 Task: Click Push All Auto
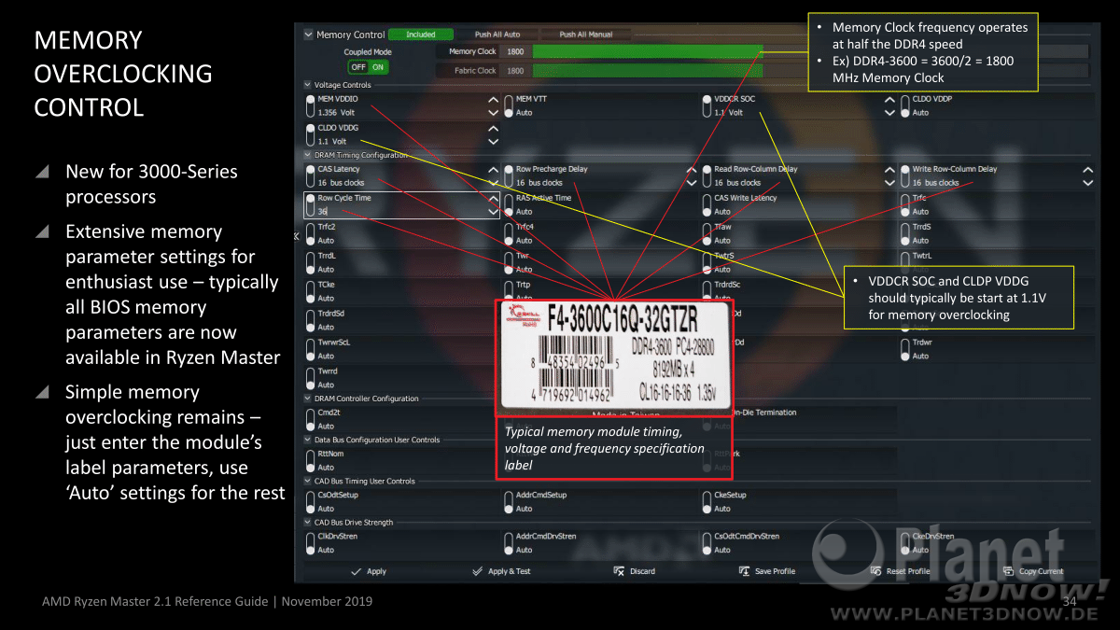tap(497, 35)
